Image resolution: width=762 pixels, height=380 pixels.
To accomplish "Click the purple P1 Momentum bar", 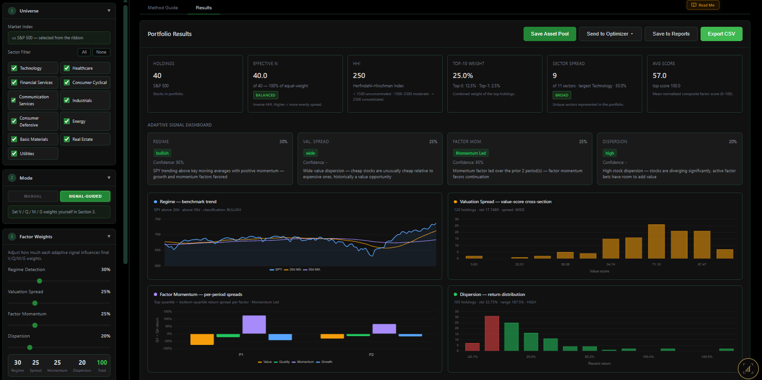I will pyautogui.click(x=254, y=325).
